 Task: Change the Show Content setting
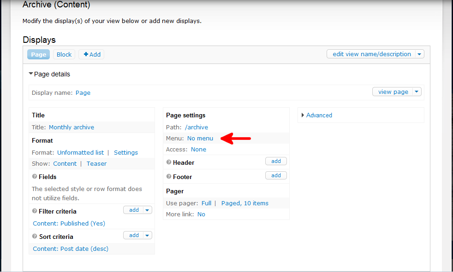[x=65, y=164]
